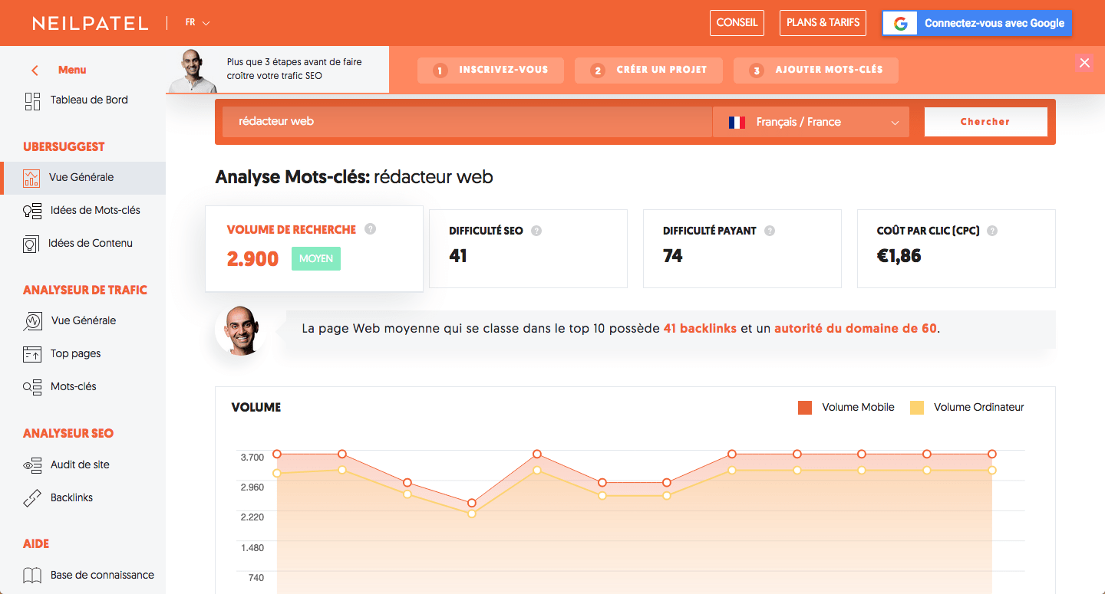Click help icon next to Coût par Clic

coord(992,231)
